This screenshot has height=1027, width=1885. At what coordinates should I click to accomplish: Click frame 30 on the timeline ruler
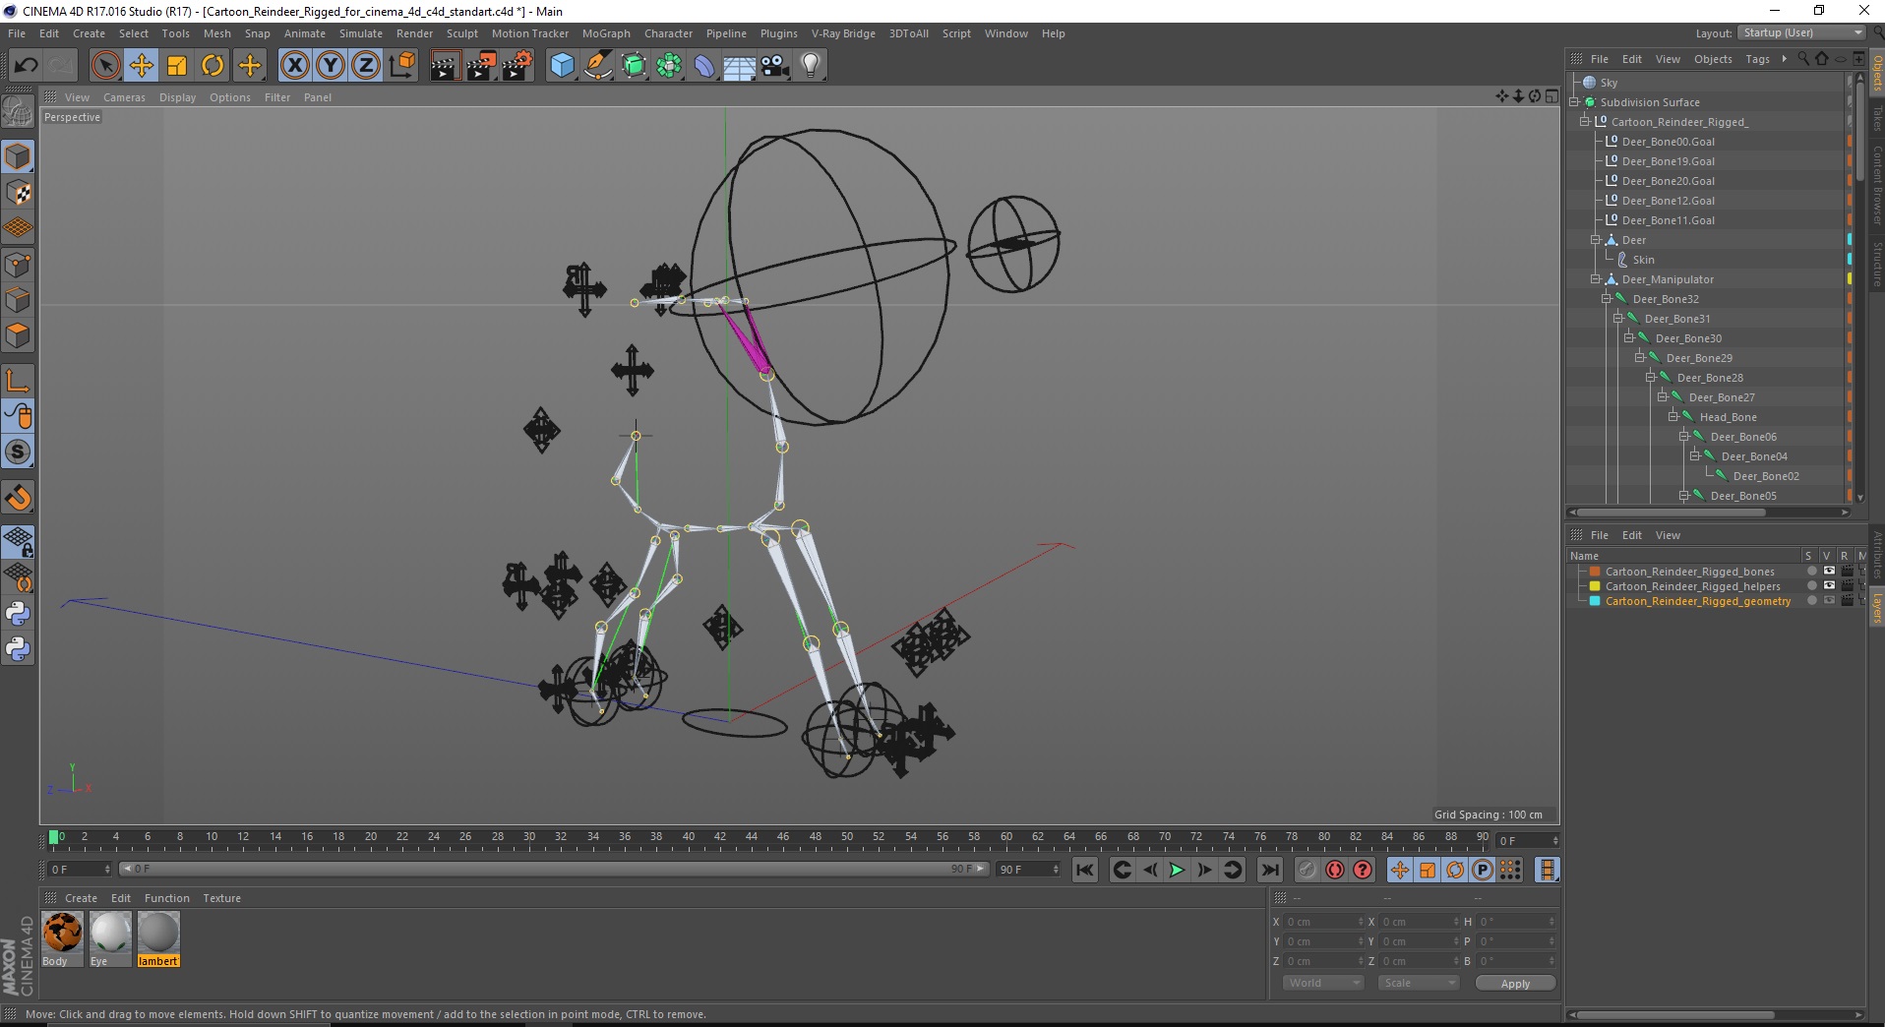(529, 837)
